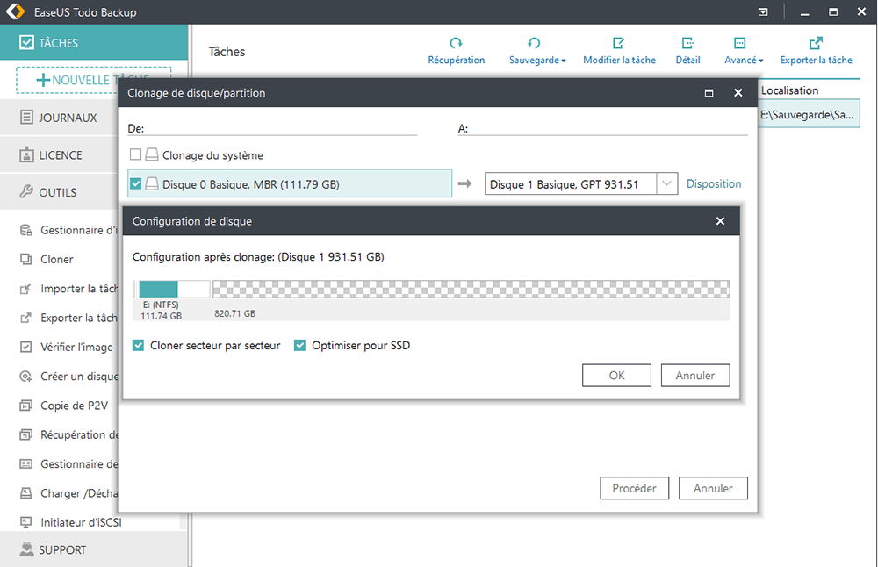
Task: Open the SUPPORT sidebar section
Action: (x=94, y=549)
